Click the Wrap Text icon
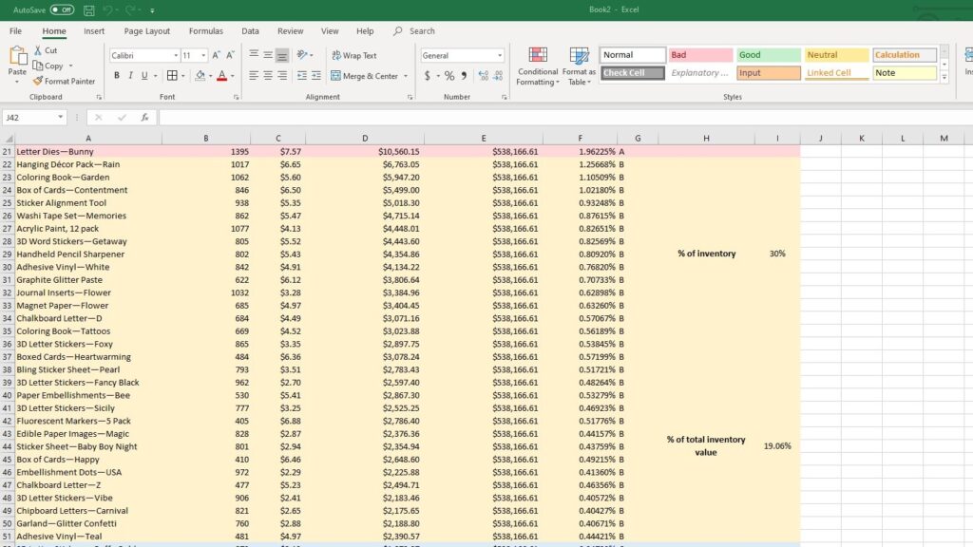This screenshot has height=547, width=973. click(x=336, y=55)
